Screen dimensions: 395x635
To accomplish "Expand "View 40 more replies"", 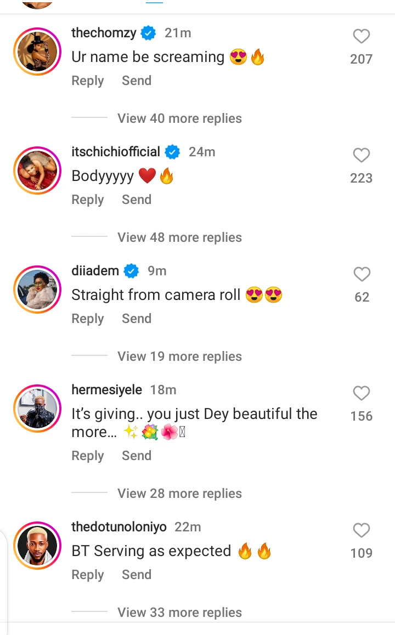I will [179, 118].
